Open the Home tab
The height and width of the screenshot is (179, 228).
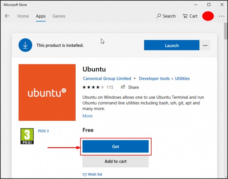tap(23, 16)
